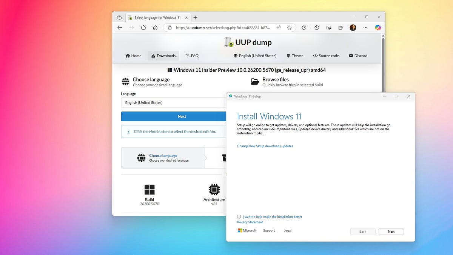Click Change how Setup downloads updates
This screenshot has height=255, width=453.
(x=265, y=146)
